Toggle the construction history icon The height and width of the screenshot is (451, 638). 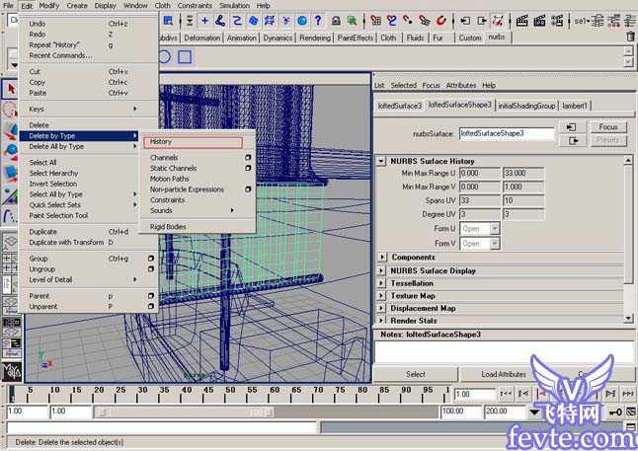click(498, 21)
